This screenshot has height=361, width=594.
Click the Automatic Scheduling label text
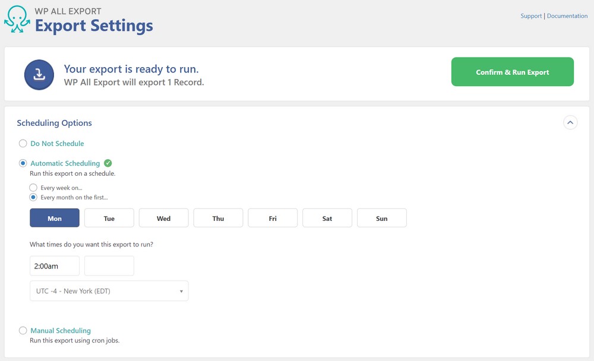pyautogui.click(x=65, y=163)
